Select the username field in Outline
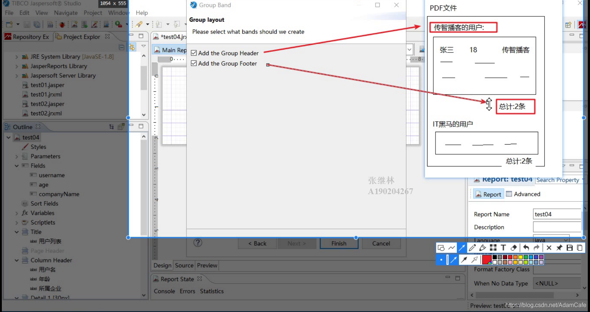The width and height of the screenshot is (590, 312). [52, 175]
